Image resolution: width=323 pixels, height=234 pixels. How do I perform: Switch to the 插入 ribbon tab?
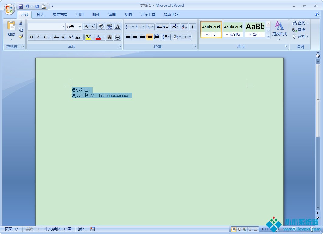tap(40, 14)
